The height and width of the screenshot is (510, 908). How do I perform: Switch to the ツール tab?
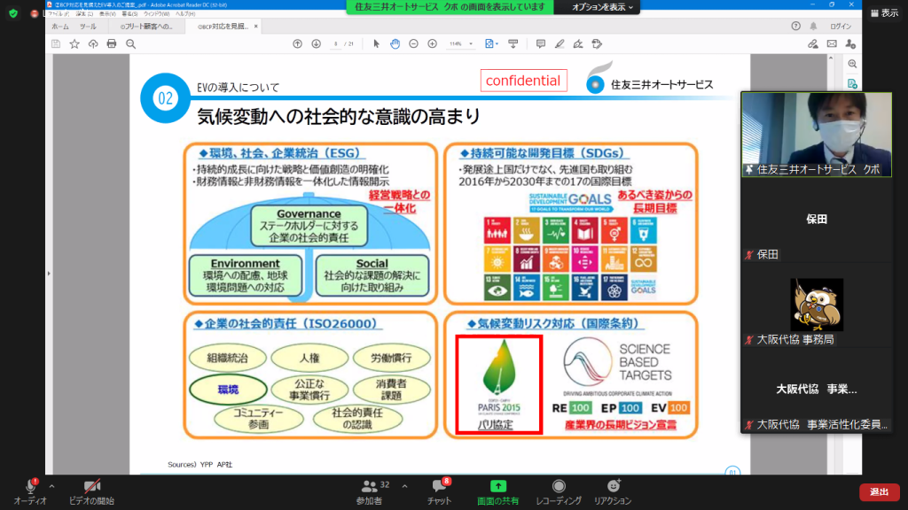click(x=88, y=27)
